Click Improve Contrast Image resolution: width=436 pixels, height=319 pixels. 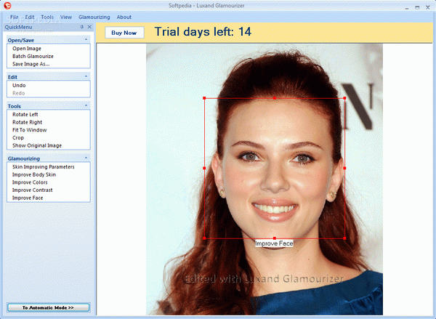tap(32, 190)
